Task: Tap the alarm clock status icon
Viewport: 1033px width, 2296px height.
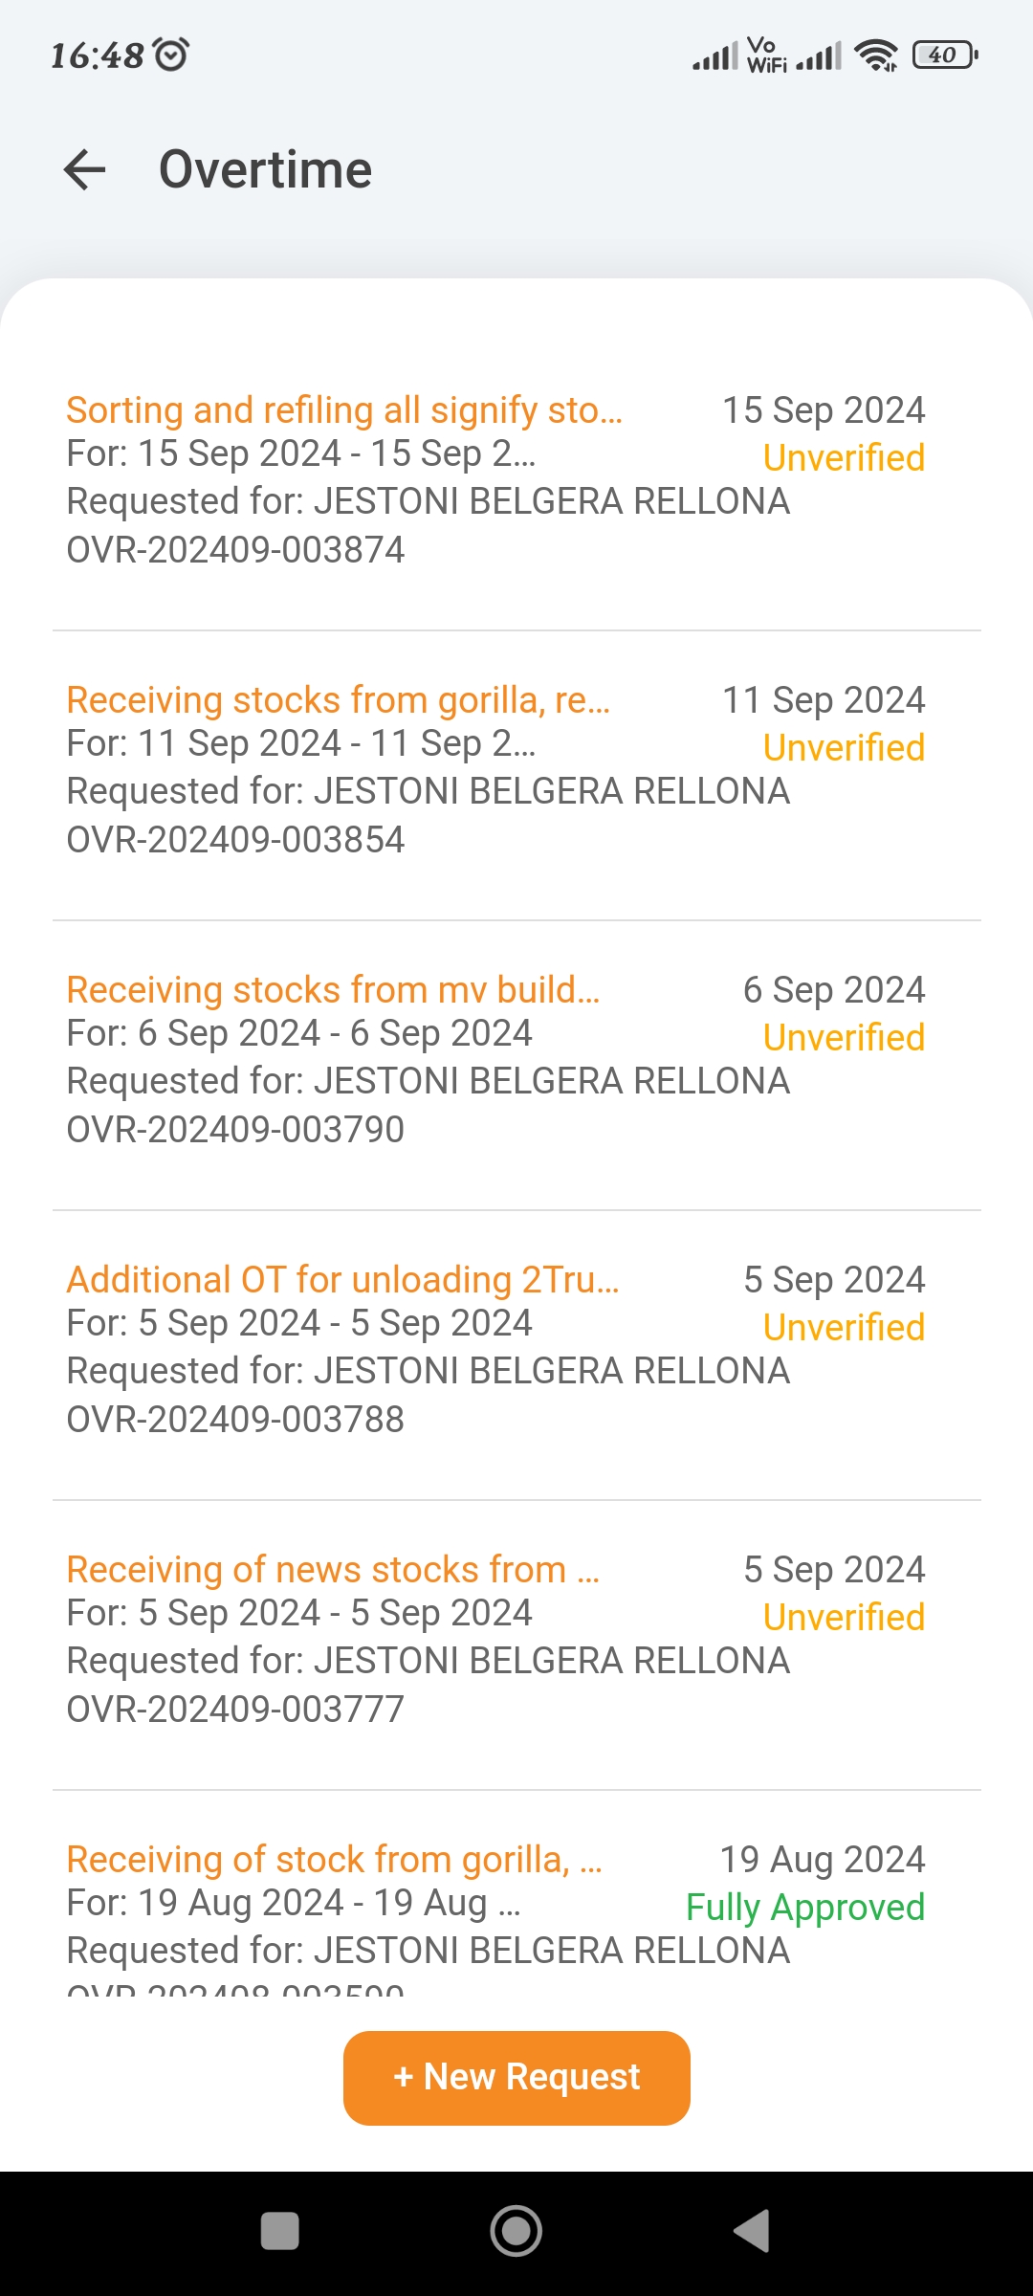Action: (x=172, y=55)
